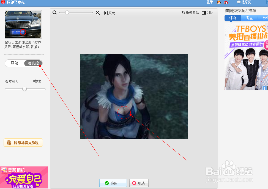The width and height of the screenshot is (268, 189).
Task: Reset view with 1:1 原大 button
Action: (x=109, y=13)
